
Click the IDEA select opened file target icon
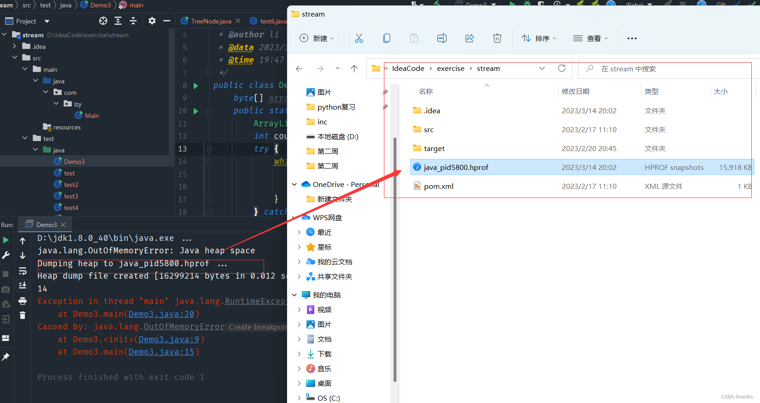[103, 21]
